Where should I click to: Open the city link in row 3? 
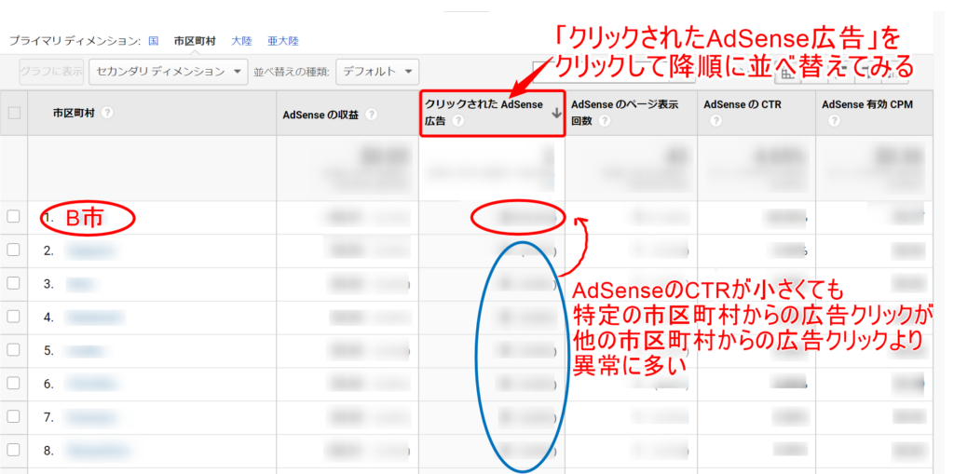(82, 283)
